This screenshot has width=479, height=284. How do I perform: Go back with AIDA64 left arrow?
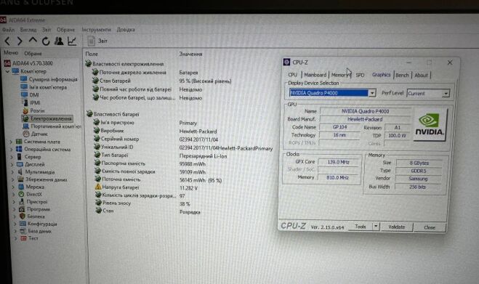(8, 41)
